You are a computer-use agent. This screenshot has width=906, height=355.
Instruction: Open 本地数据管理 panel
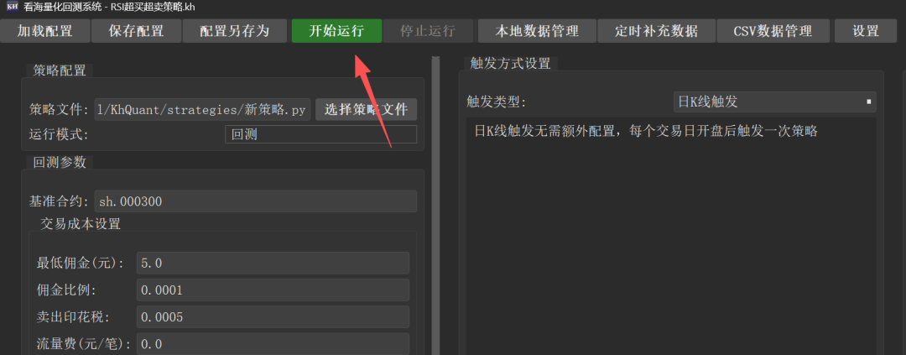click(537, 31)
